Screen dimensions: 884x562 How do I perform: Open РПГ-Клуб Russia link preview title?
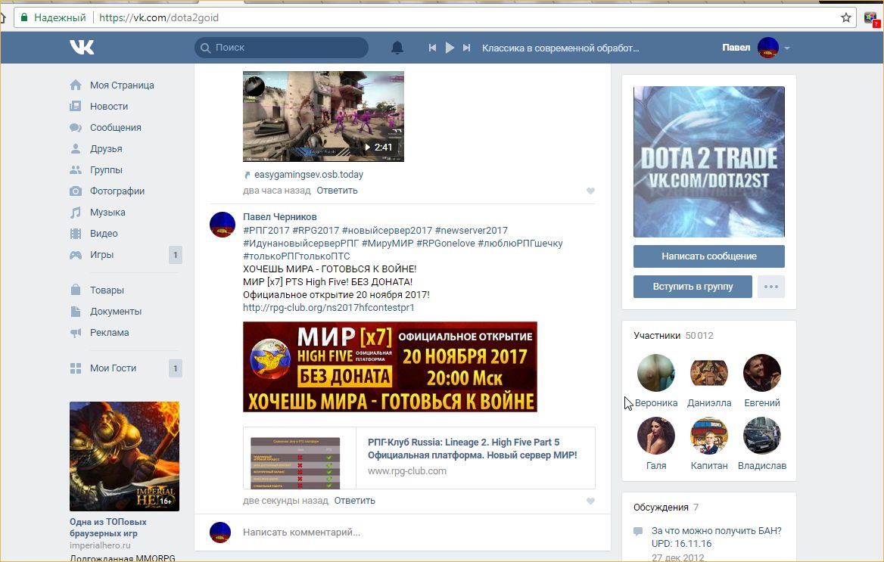(x=472, y=449)
